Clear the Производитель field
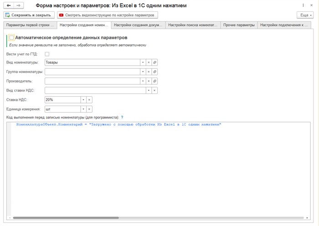 click(x=149, y=81)
